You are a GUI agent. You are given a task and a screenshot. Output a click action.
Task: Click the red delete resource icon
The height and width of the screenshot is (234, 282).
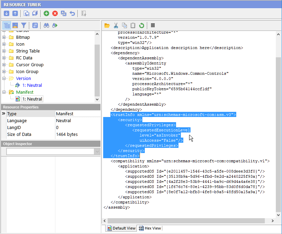pyautogui.click(x=55, y=13)
